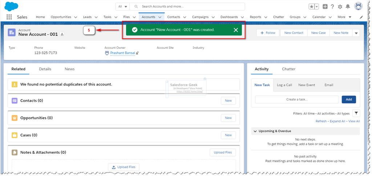This screenshot has width=372, height=176.
Task: Click the success checkmark icon in the toast
Action: 135,30
